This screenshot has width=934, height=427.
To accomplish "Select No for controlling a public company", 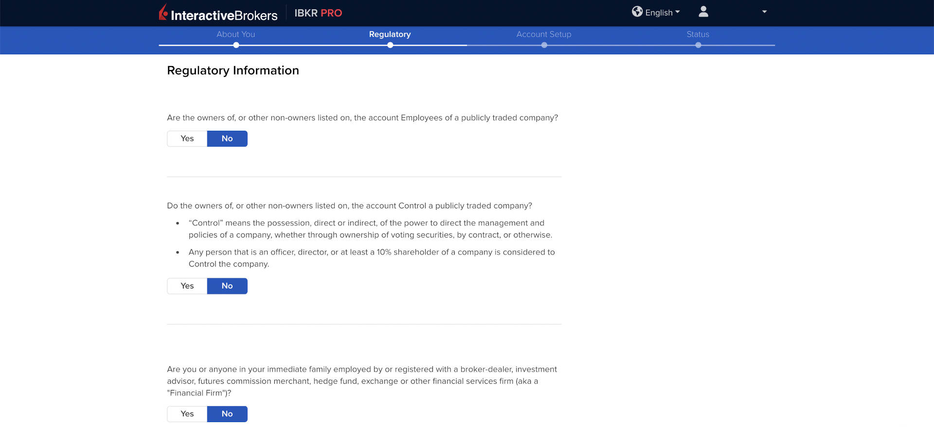I will pos(227,286).
